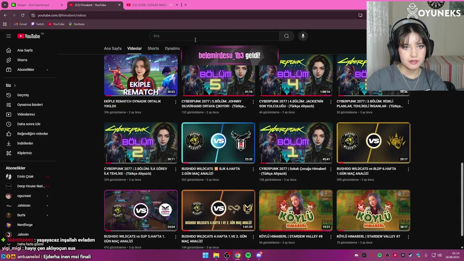Click the YouTube logo
464x261 pixels.
click(x=29, y=36)
